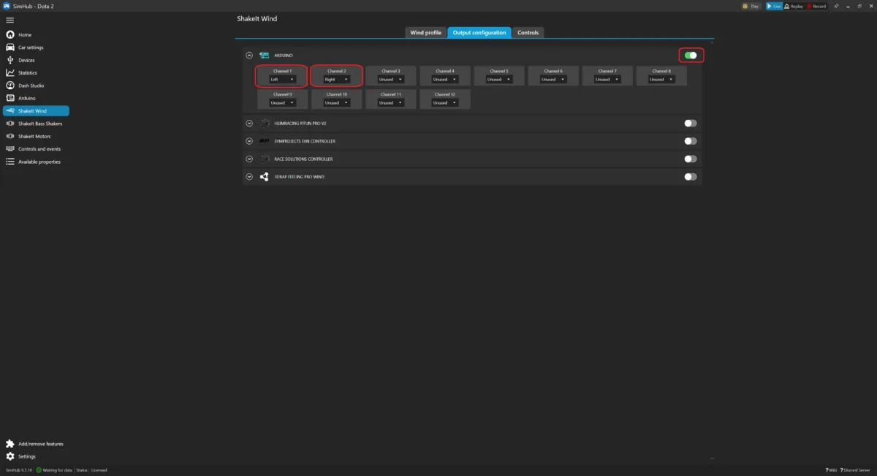Switch to the Controls tab
The image size is (877, 476).
(528, 33)
